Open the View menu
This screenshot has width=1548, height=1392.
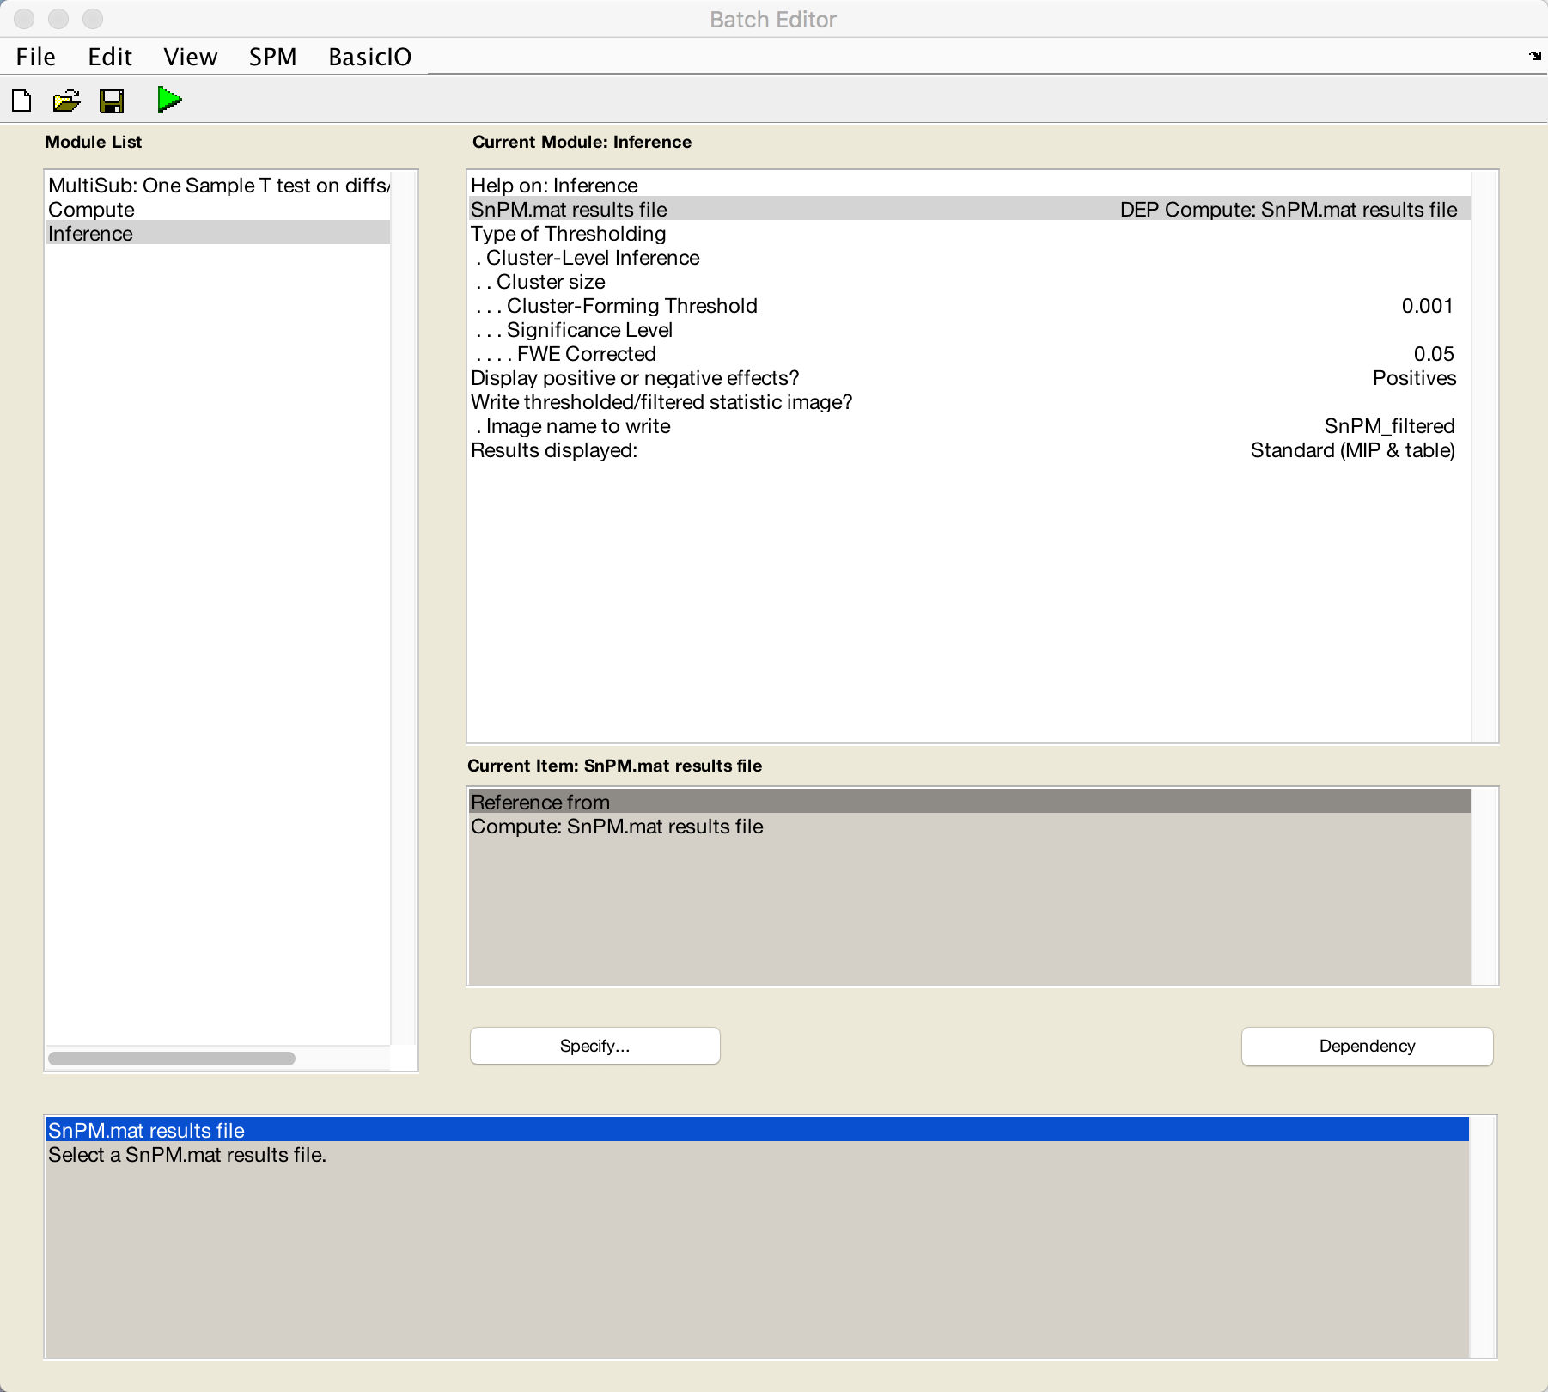coord(190,57)
